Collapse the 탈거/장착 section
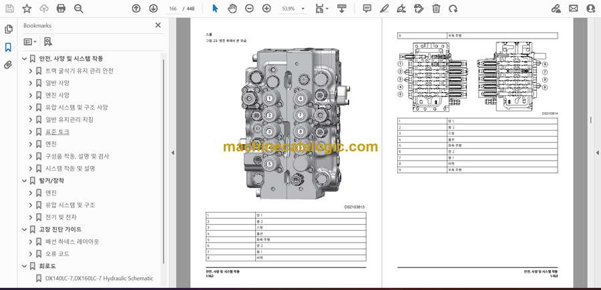 coord(24,181)
